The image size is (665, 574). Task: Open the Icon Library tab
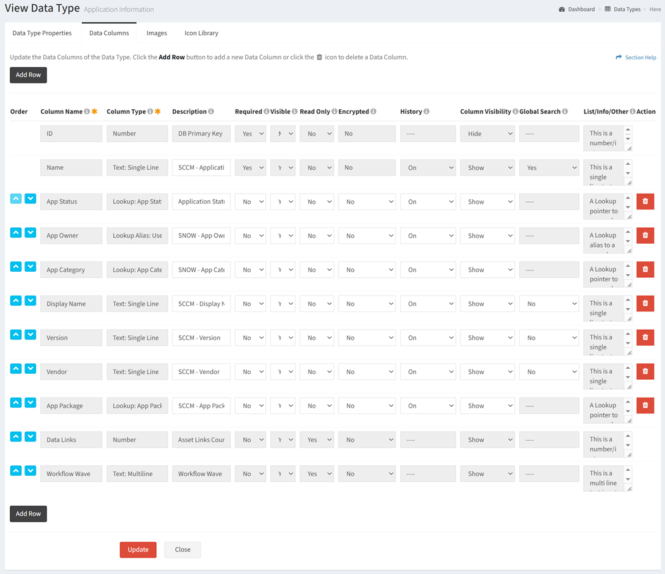coord(201,33)
